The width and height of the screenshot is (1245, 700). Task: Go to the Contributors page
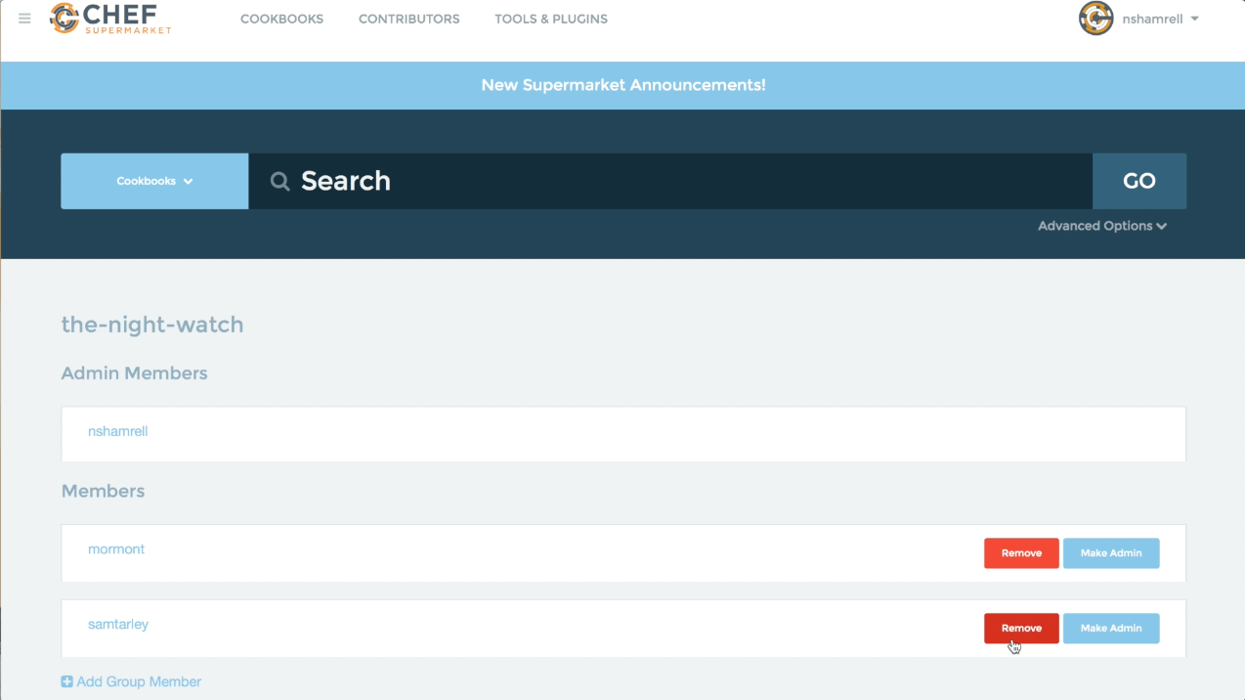[408, 19]
